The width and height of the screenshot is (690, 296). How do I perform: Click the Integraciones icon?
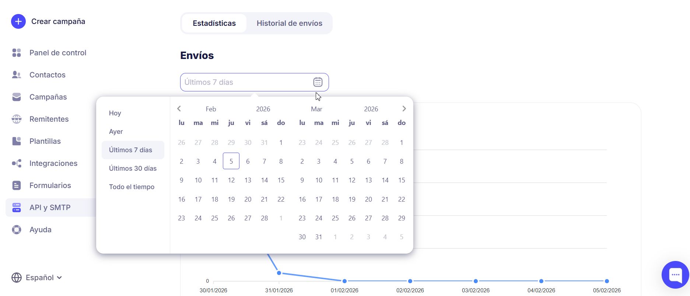[x=17, y=163]
